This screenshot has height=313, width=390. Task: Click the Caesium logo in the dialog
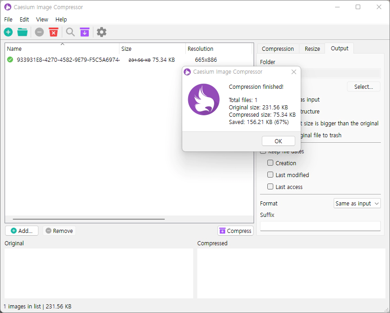tap(204, 99)
